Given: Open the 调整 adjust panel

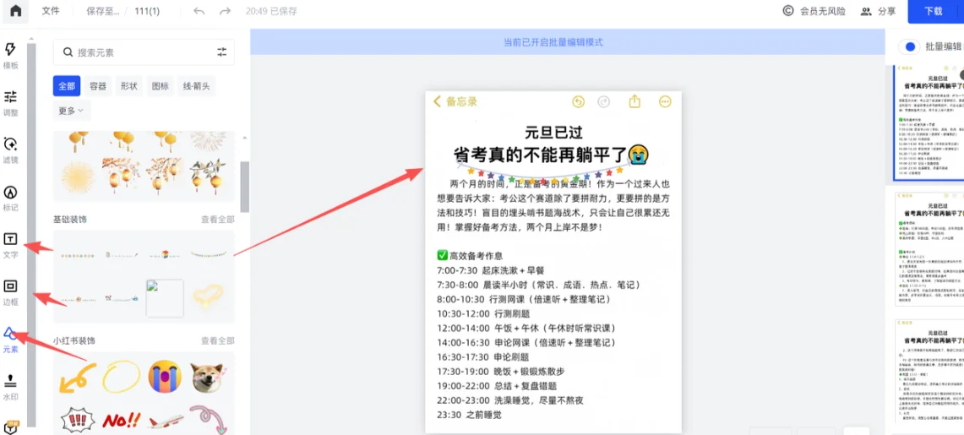Looking at the screenshot, I should pyautogui.click(x=10, y=103).
